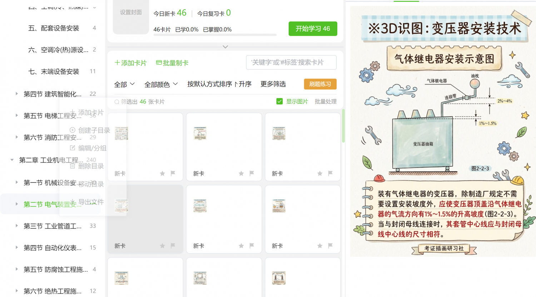Click the 批量制卡 batch create link
The width and height of the screenshot is (536, 297).
coord(172,63)
